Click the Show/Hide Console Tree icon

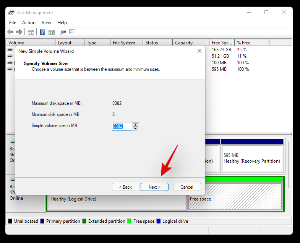[x=31, y=32]
